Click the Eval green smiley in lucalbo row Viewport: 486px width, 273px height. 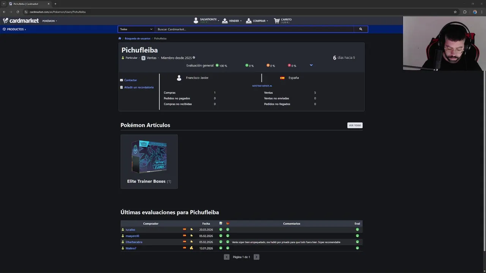coord(357,229)
